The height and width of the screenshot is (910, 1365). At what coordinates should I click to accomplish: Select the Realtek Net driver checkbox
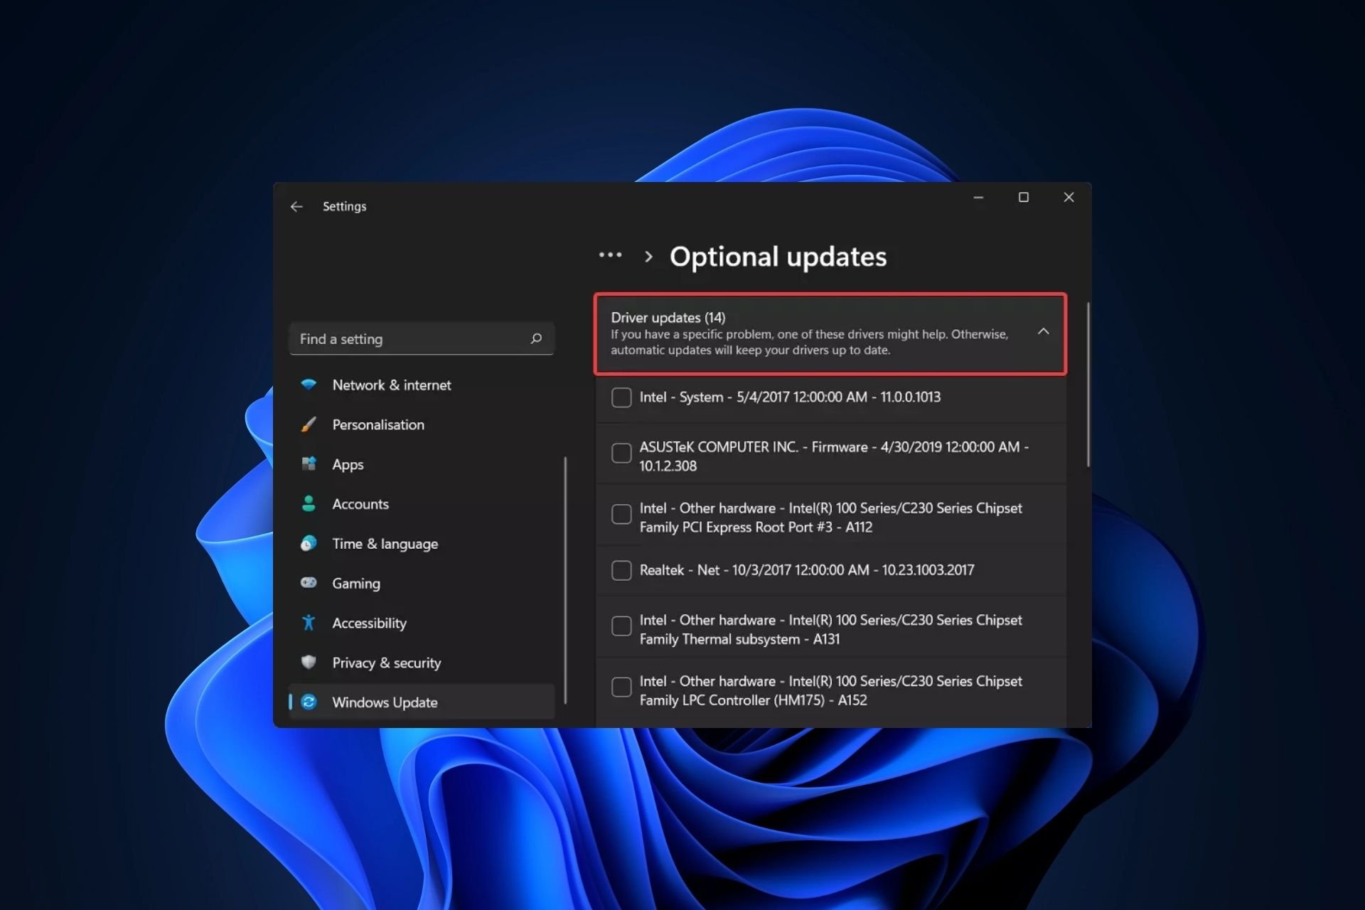(x=621, y=569)
